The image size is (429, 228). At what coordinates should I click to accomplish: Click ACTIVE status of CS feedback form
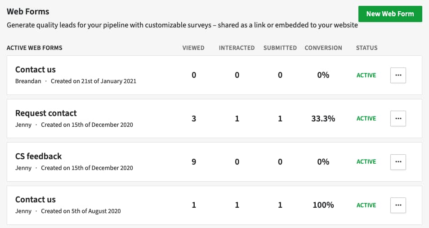pos(366,162)
